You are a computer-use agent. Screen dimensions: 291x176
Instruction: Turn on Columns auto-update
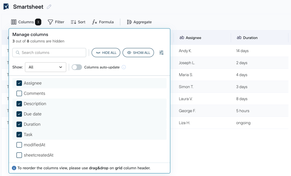[77, 67]
